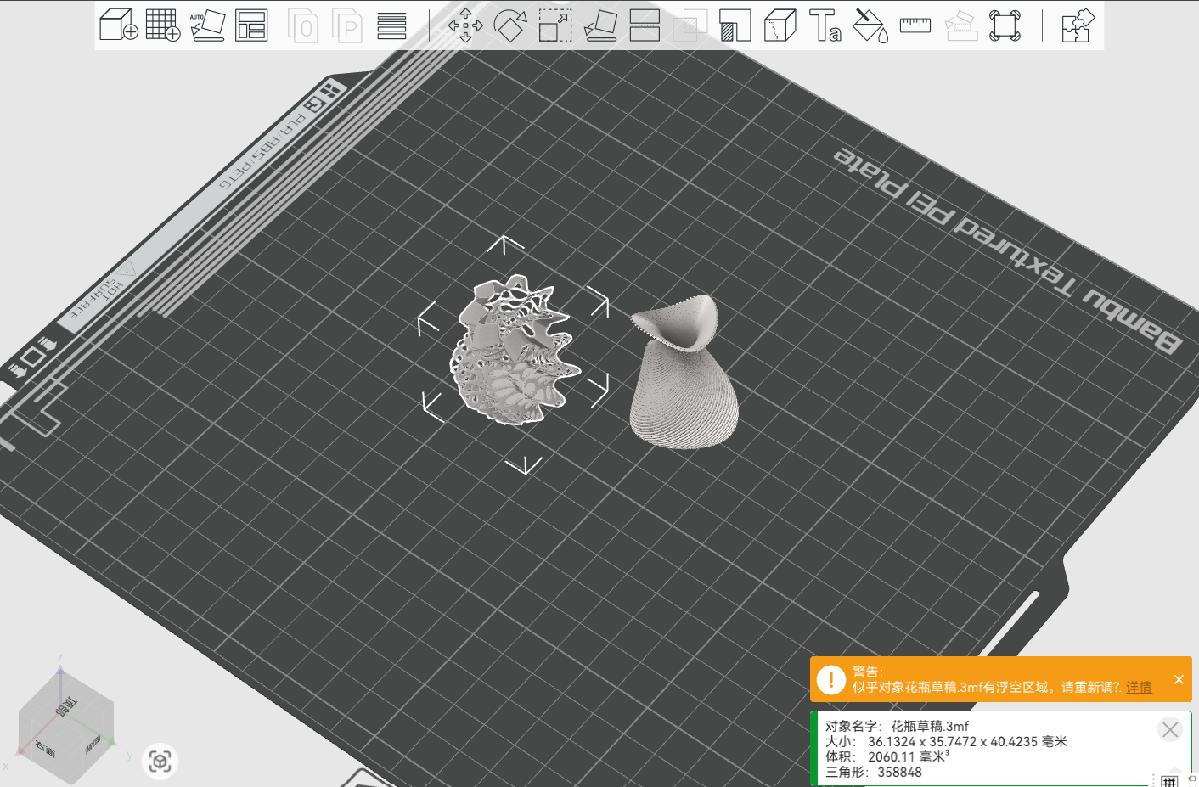The height and width of the screenshot is (787, 1199).
Task: Click the view reset icon beside navigation cube
Action: pyautogui.click(x=160, y=762)
